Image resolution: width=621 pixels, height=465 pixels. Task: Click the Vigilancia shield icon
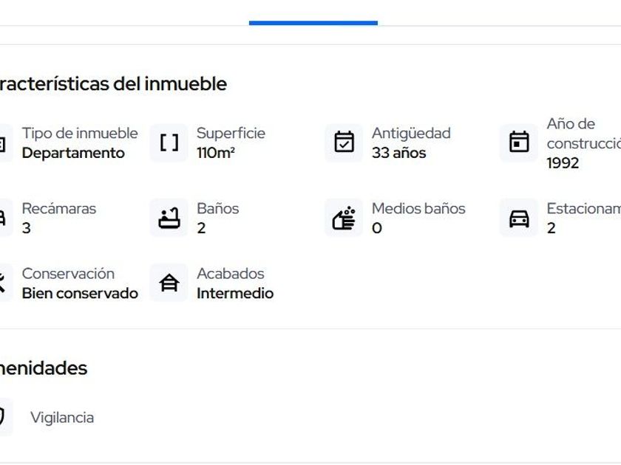3,417
